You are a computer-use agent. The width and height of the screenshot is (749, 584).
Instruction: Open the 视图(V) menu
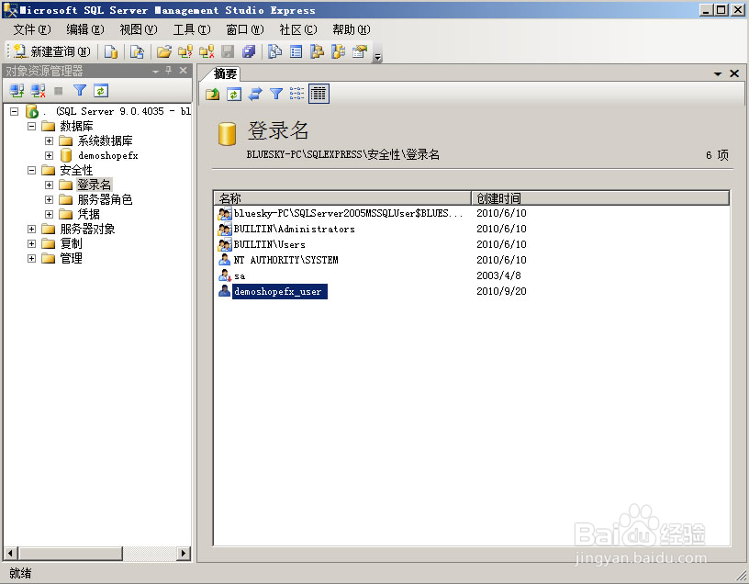138,29
